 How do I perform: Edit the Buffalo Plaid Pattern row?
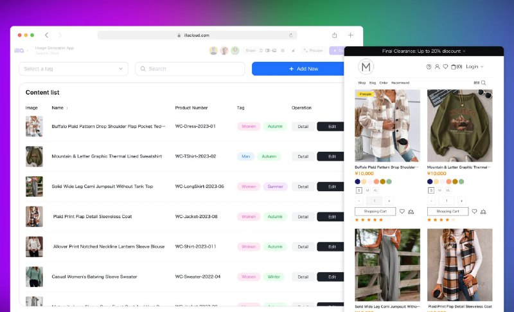(x=330, y=127)
